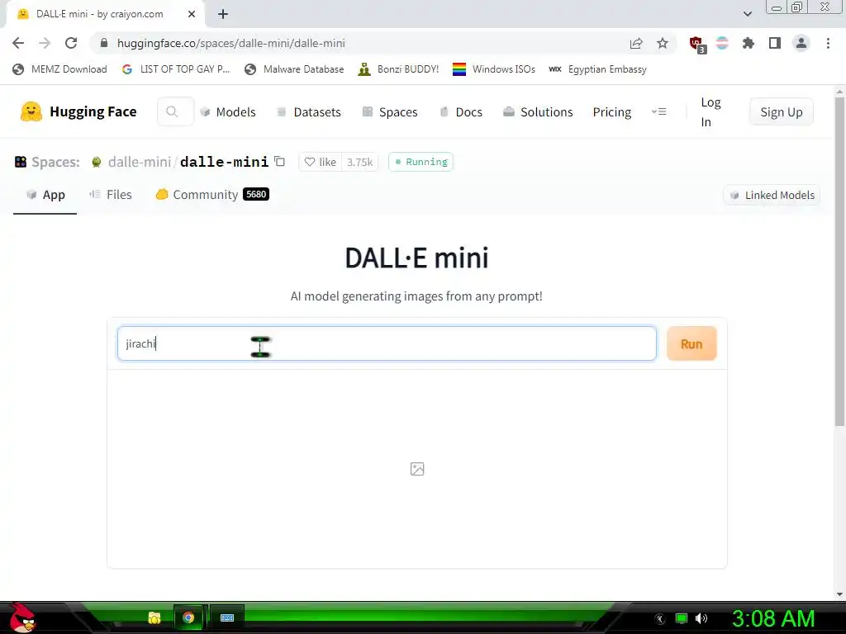The image size is (846, 634).
Task: Expand the navbar more-options menu
Action: click(x=658, y=111)
